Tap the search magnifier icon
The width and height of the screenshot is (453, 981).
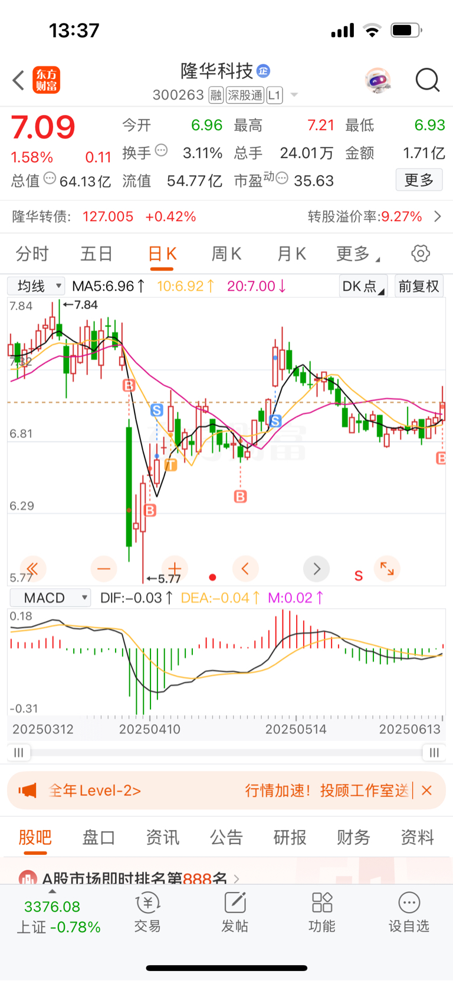click(x=428, y=80)
